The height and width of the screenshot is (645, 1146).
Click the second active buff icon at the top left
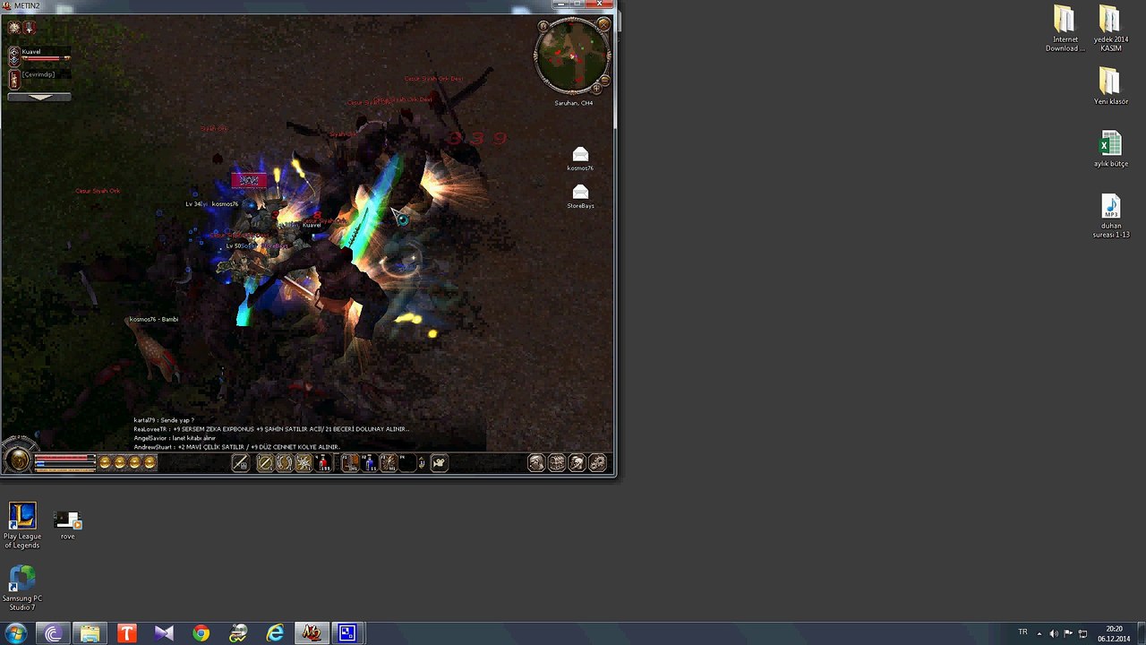click(30, 28)
